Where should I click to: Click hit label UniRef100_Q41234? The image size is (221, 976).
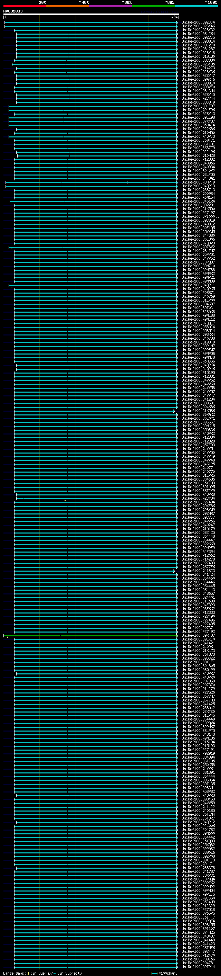pyautogui.click(x=198, y=400)
